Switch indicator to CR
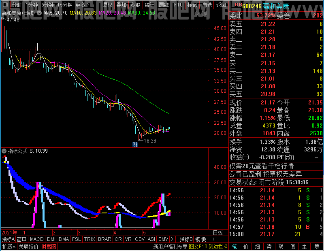 click(x=118, y=239)
